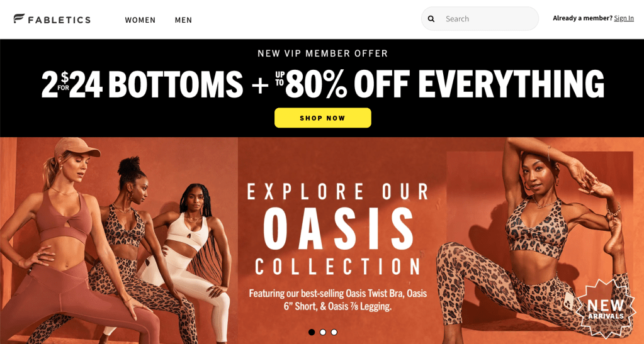Click the 2 for $24 Bottoms headline
The image size is (644, 344).
(142, 84)
